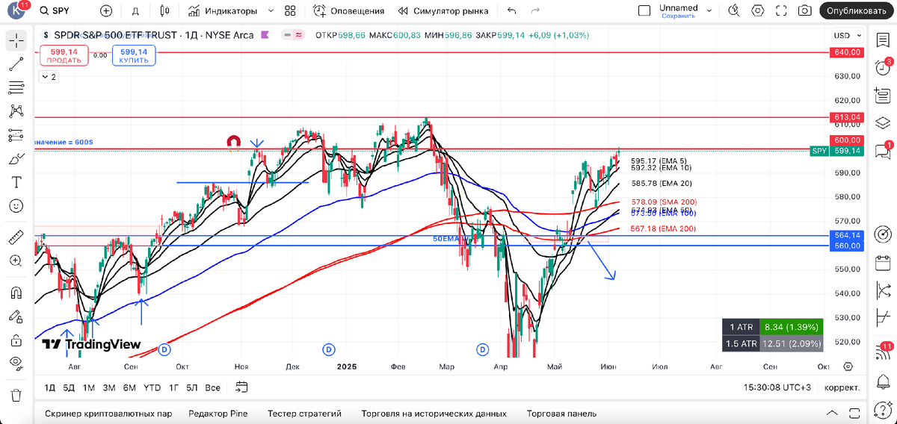Image resolution: width=897 pixels, height=424 pixels.
Task: Open Торговля на исторических данных tab
Action: click(x=434, y=413)
